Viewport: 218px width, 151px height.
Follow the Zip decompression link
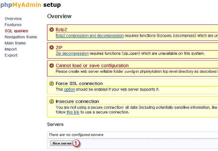coord(72,53)
